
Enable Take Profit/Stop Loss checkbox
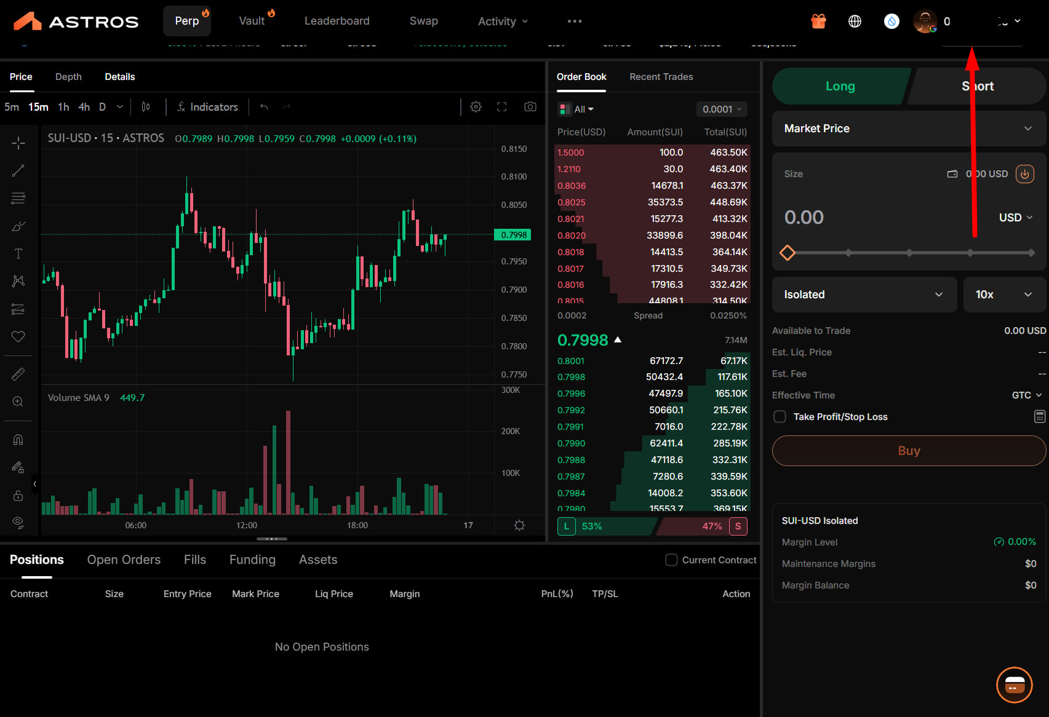pyautogui.click(x=780, y=416)
